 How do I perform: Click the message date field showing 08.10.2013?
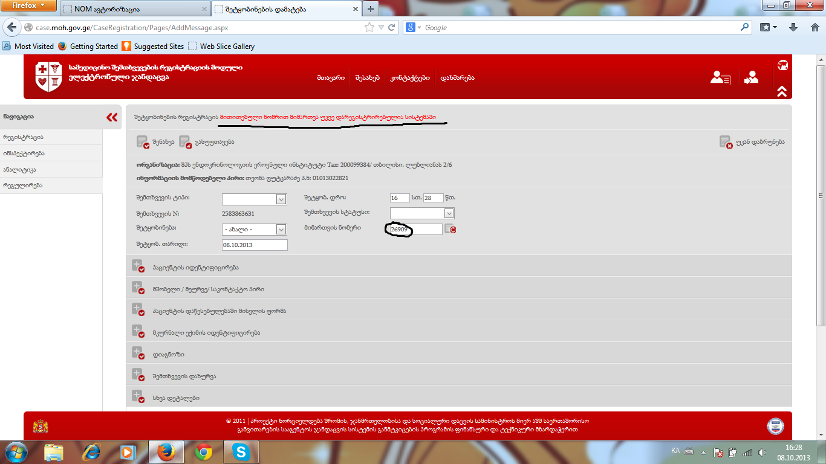(255, 245)
